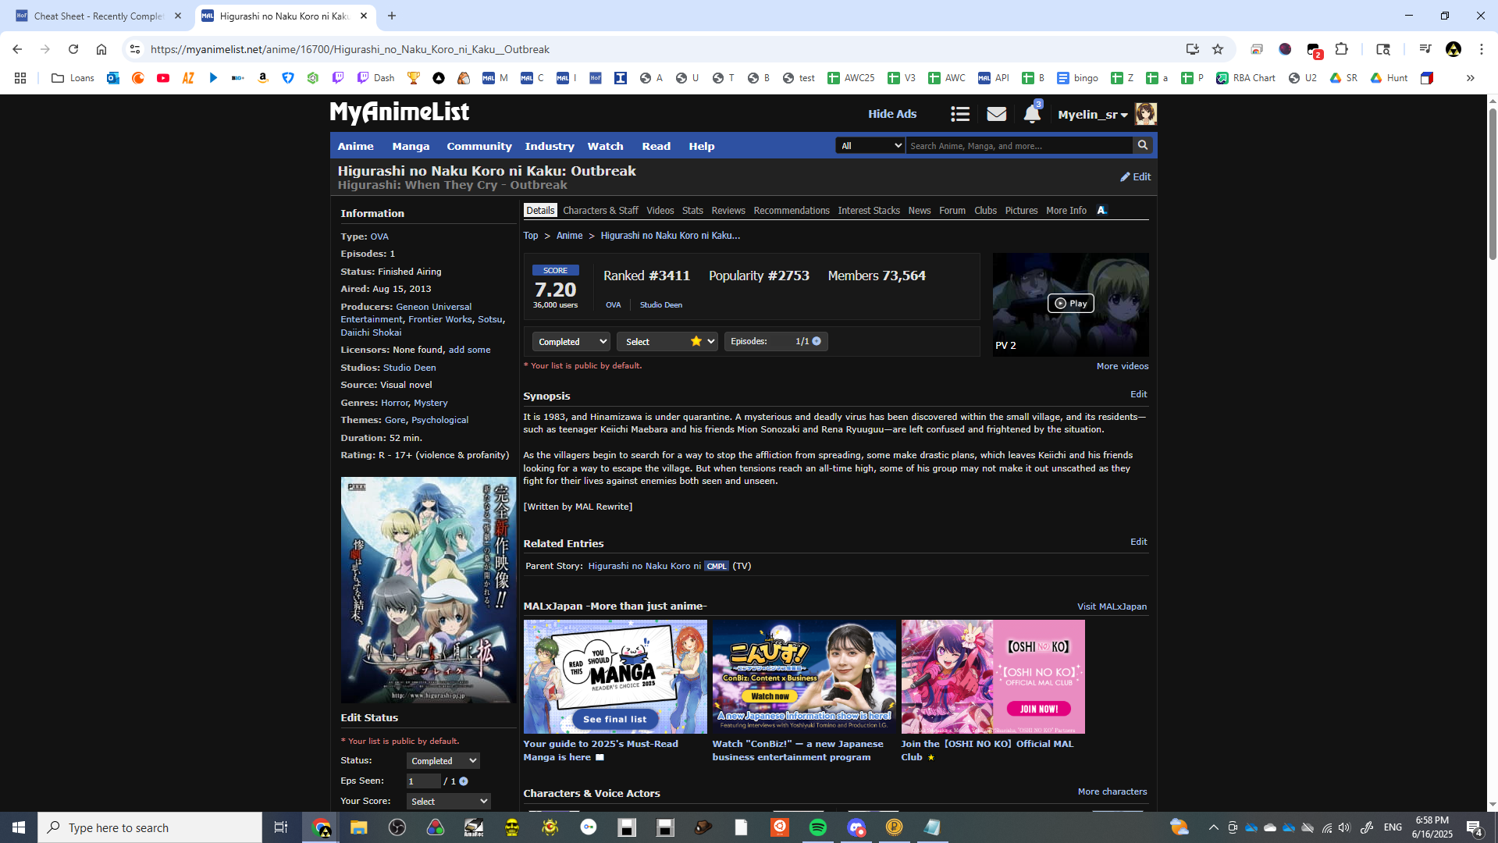
Task: Open the Community menu
Action: click(479, 146)
